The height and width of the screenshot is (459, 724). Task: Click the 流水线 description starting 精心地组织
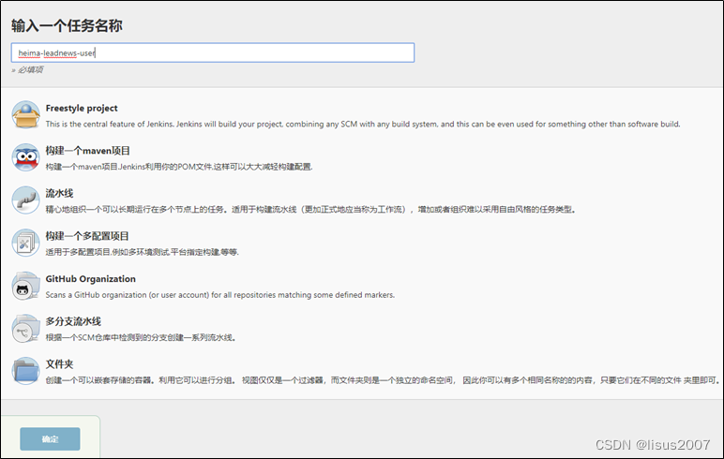[x=310, y=210]
